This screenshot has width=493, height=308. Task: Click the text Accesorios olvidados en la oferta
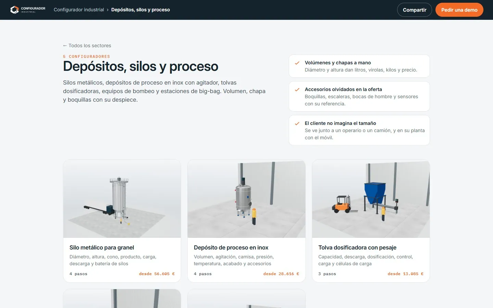343,89
